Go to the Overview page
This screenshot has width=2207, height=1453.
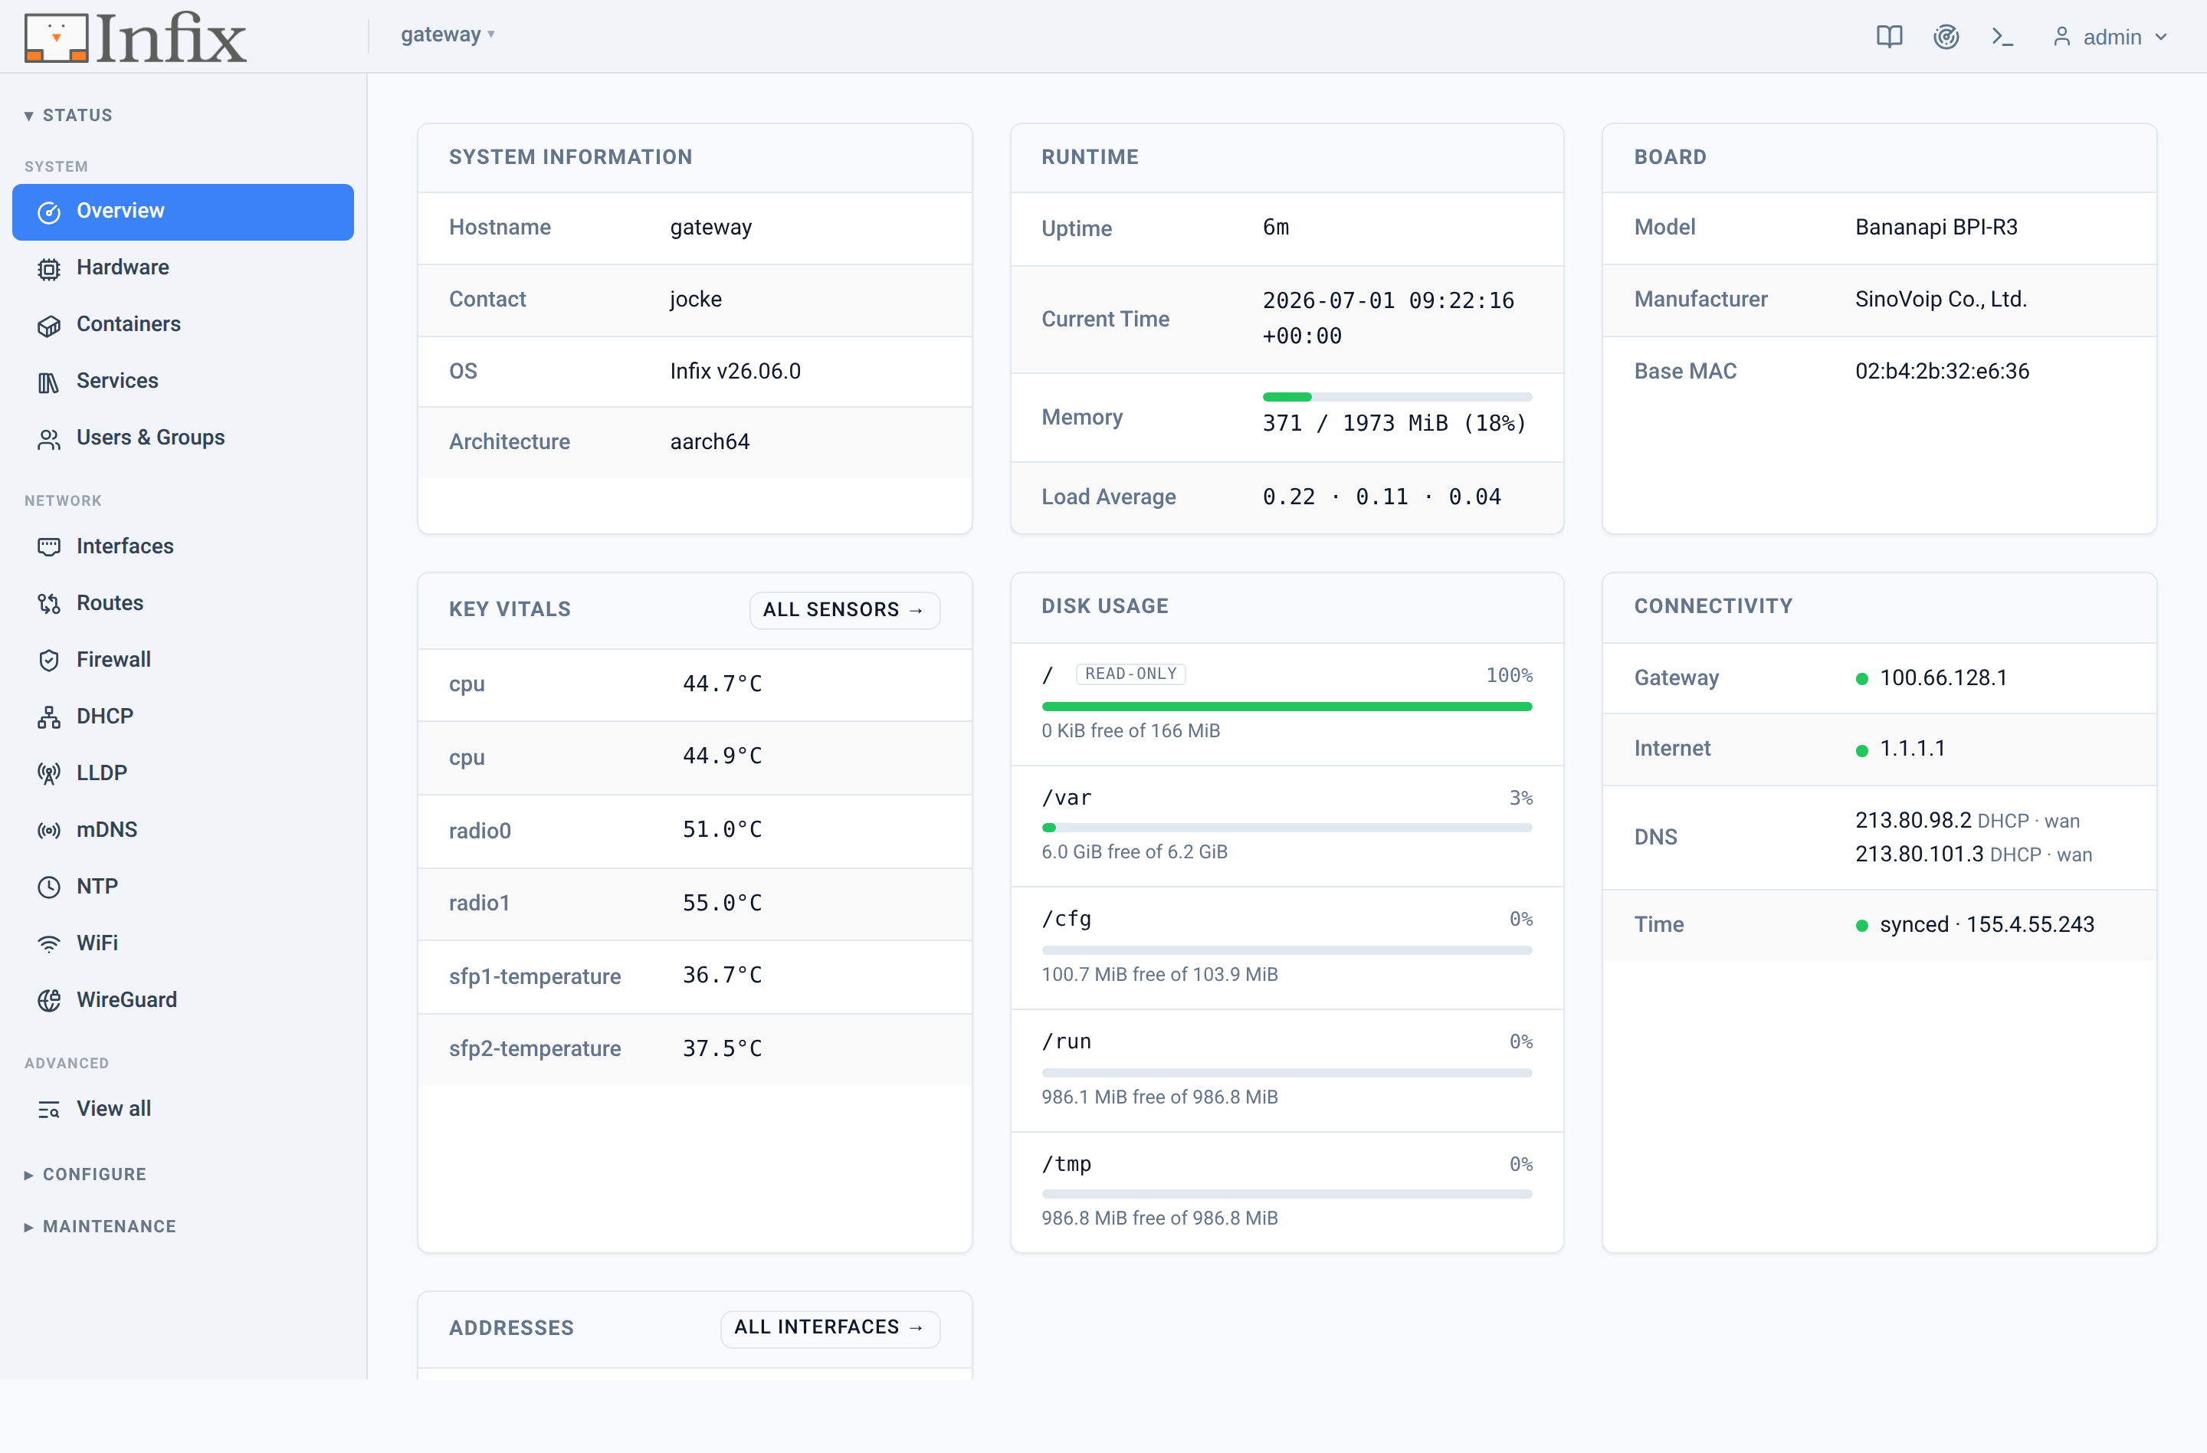(x=182, y=212)
